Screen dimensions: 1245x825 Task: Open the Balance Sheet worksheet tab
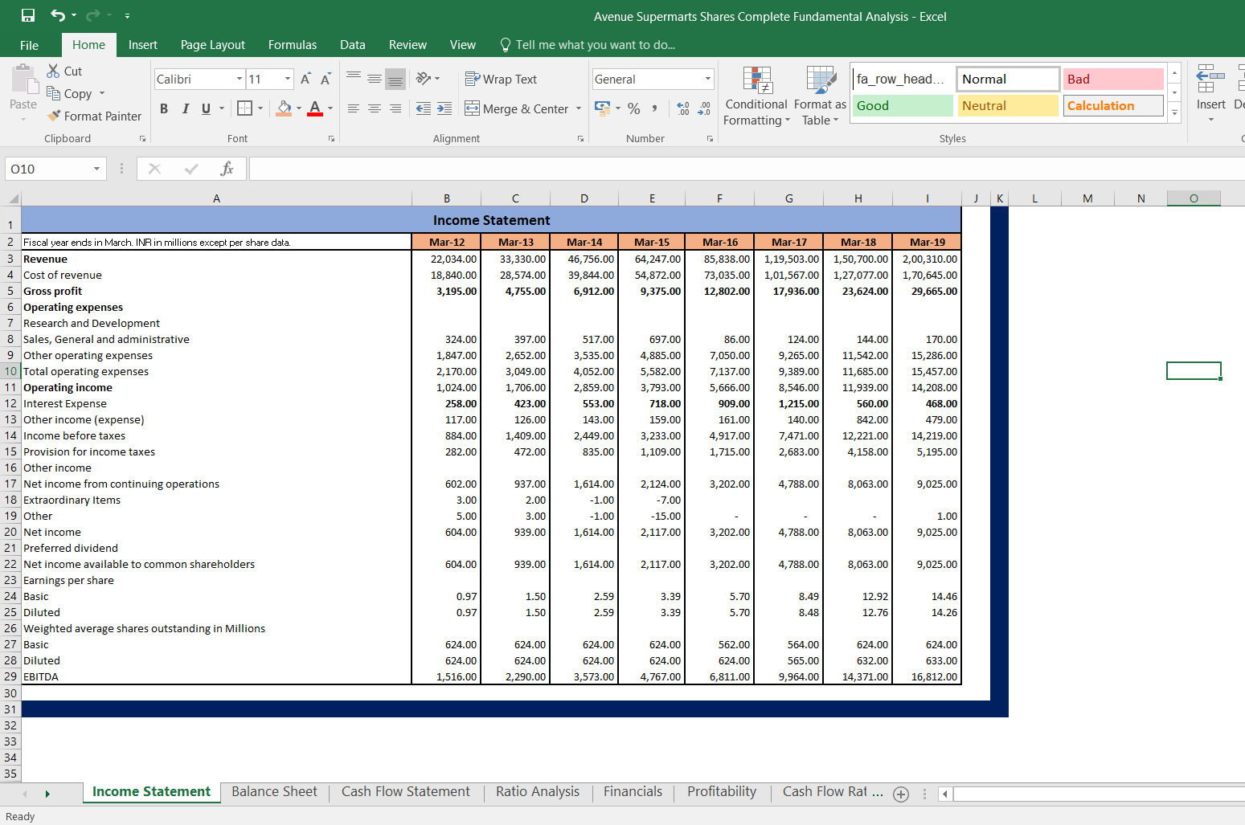274,792
